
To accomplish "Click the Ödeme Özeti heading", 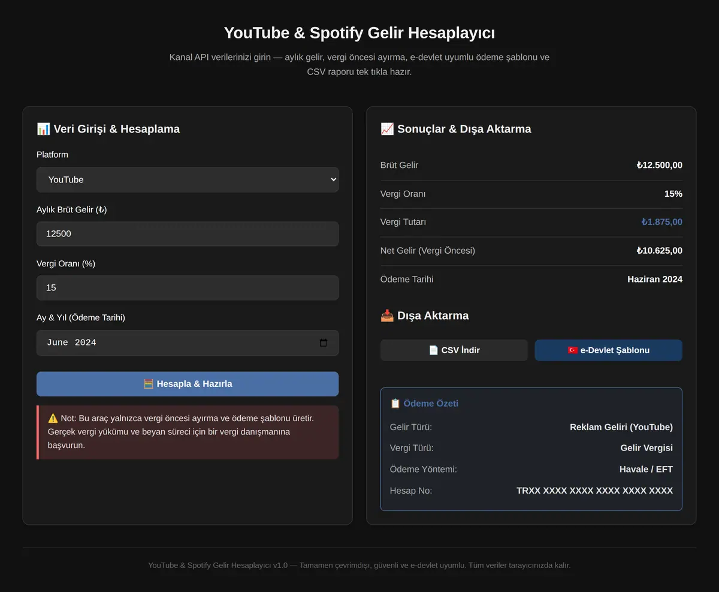I will pyautogui.click(x=431, y=403).
